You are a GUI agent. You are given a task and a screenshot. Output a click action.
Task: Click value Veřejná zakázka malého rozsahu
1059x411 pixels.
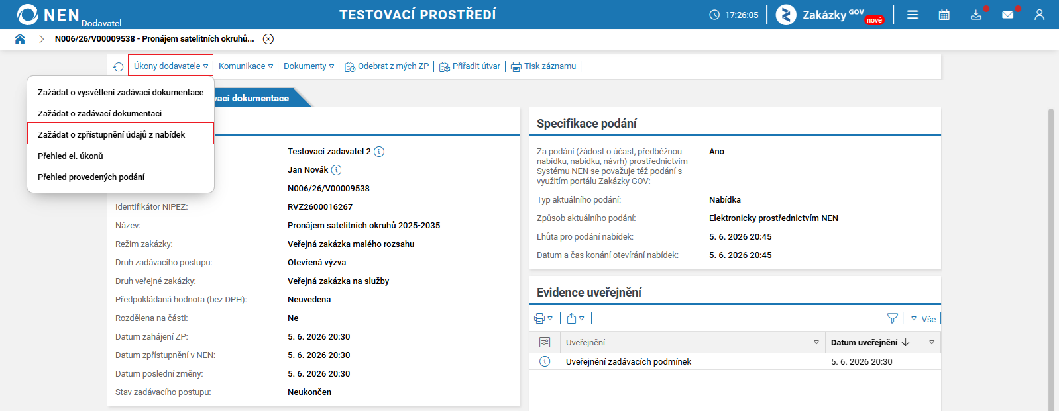pyautogui.click(x=351, y=244)
